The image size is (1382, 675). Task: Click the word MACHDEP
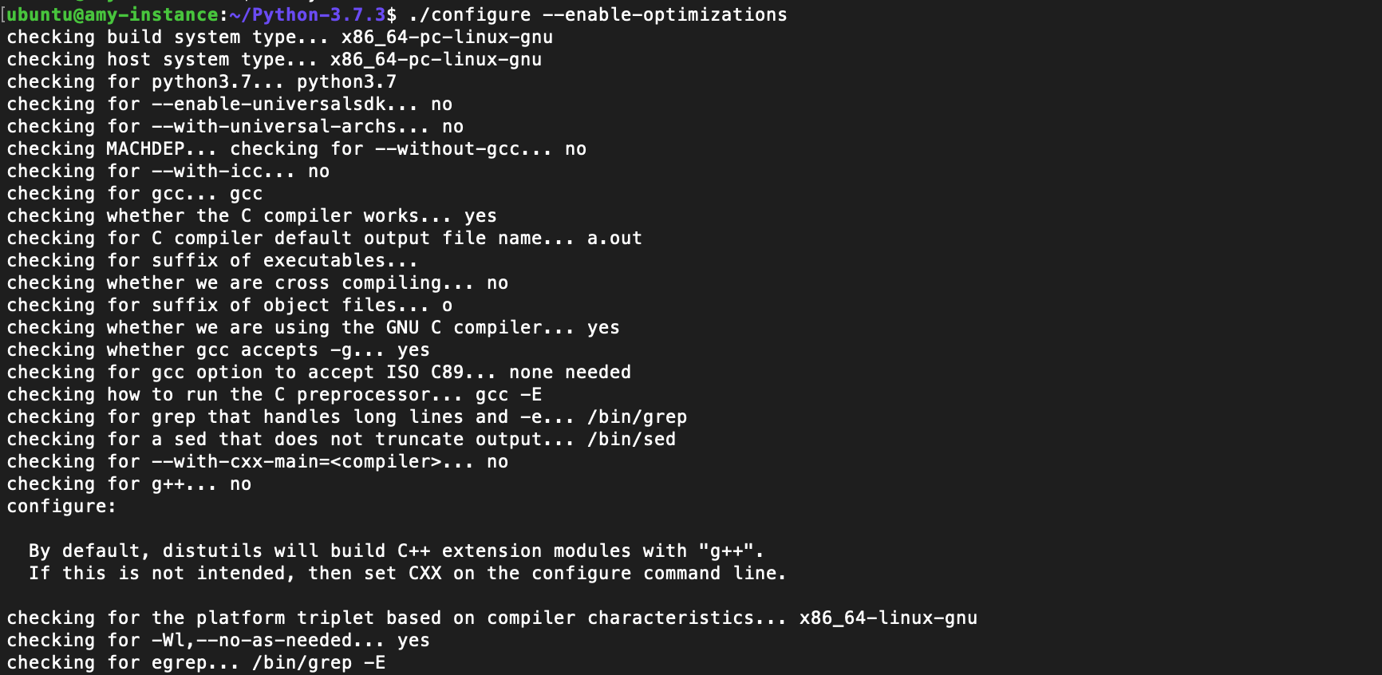(145, 148)
